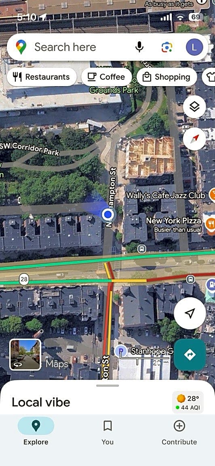The image size is (215, 466).
Task: Tap the Google Maps logo pin
Action: pyautogui.click(x=21, y=47)
